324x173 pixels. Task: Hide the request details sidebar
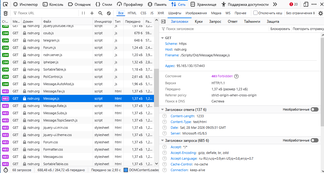click(x=163, y=22)
